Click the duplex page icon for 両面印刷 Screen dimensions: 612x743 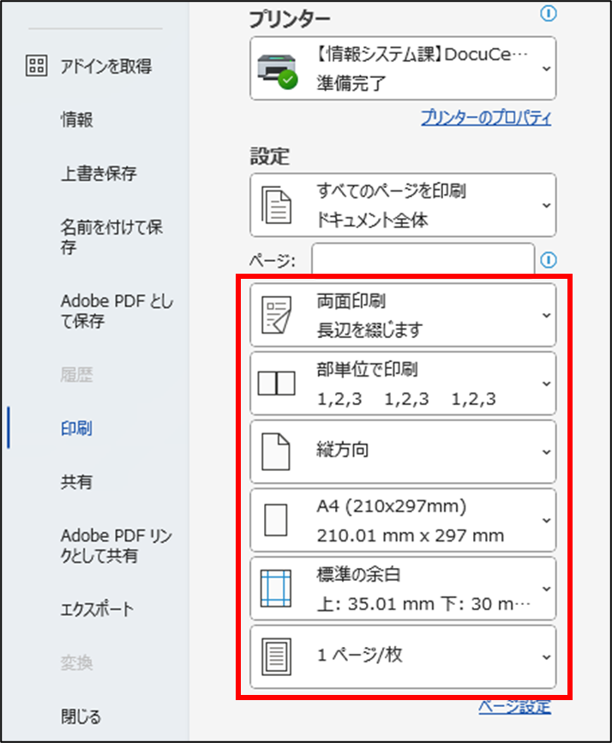(x=276, y=315)
